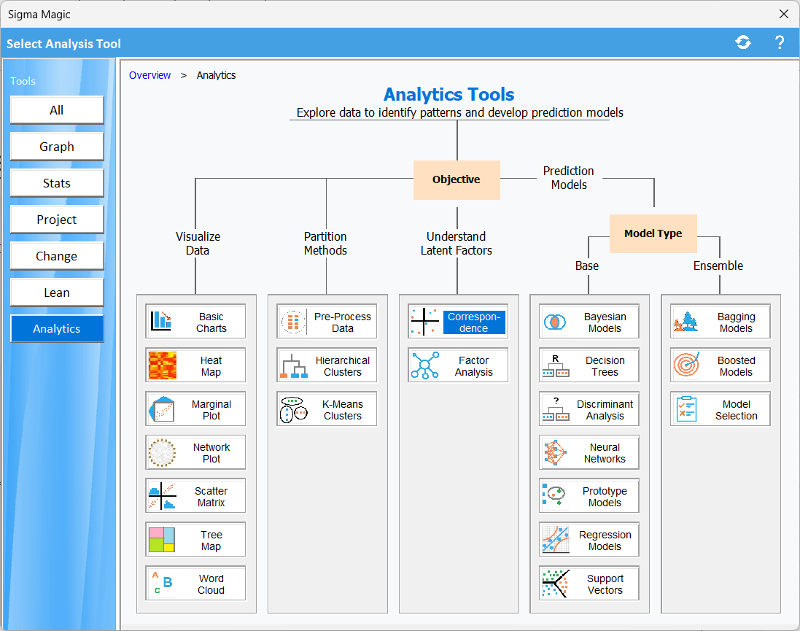
Task: Open the Change tools tab
Action: [57, 256]
